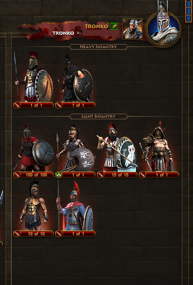Select the Light Infantry section header

point(98,117)
